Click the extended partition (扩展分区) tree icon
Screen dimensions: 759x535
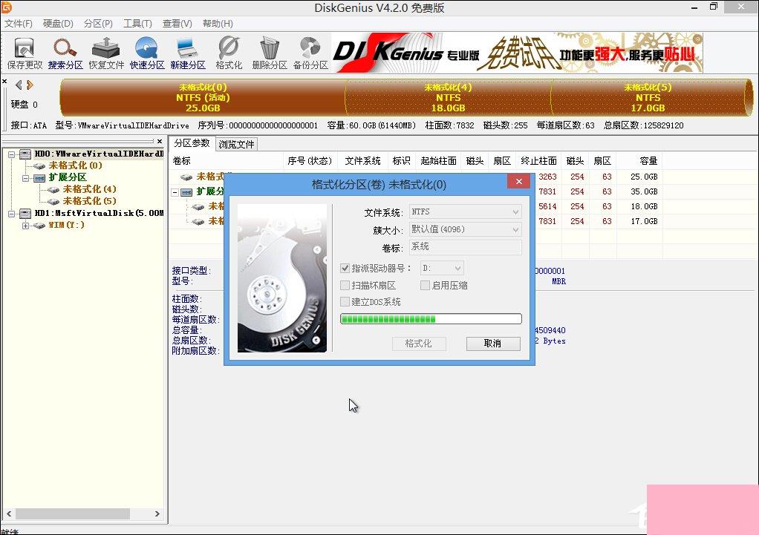point(39,177)
